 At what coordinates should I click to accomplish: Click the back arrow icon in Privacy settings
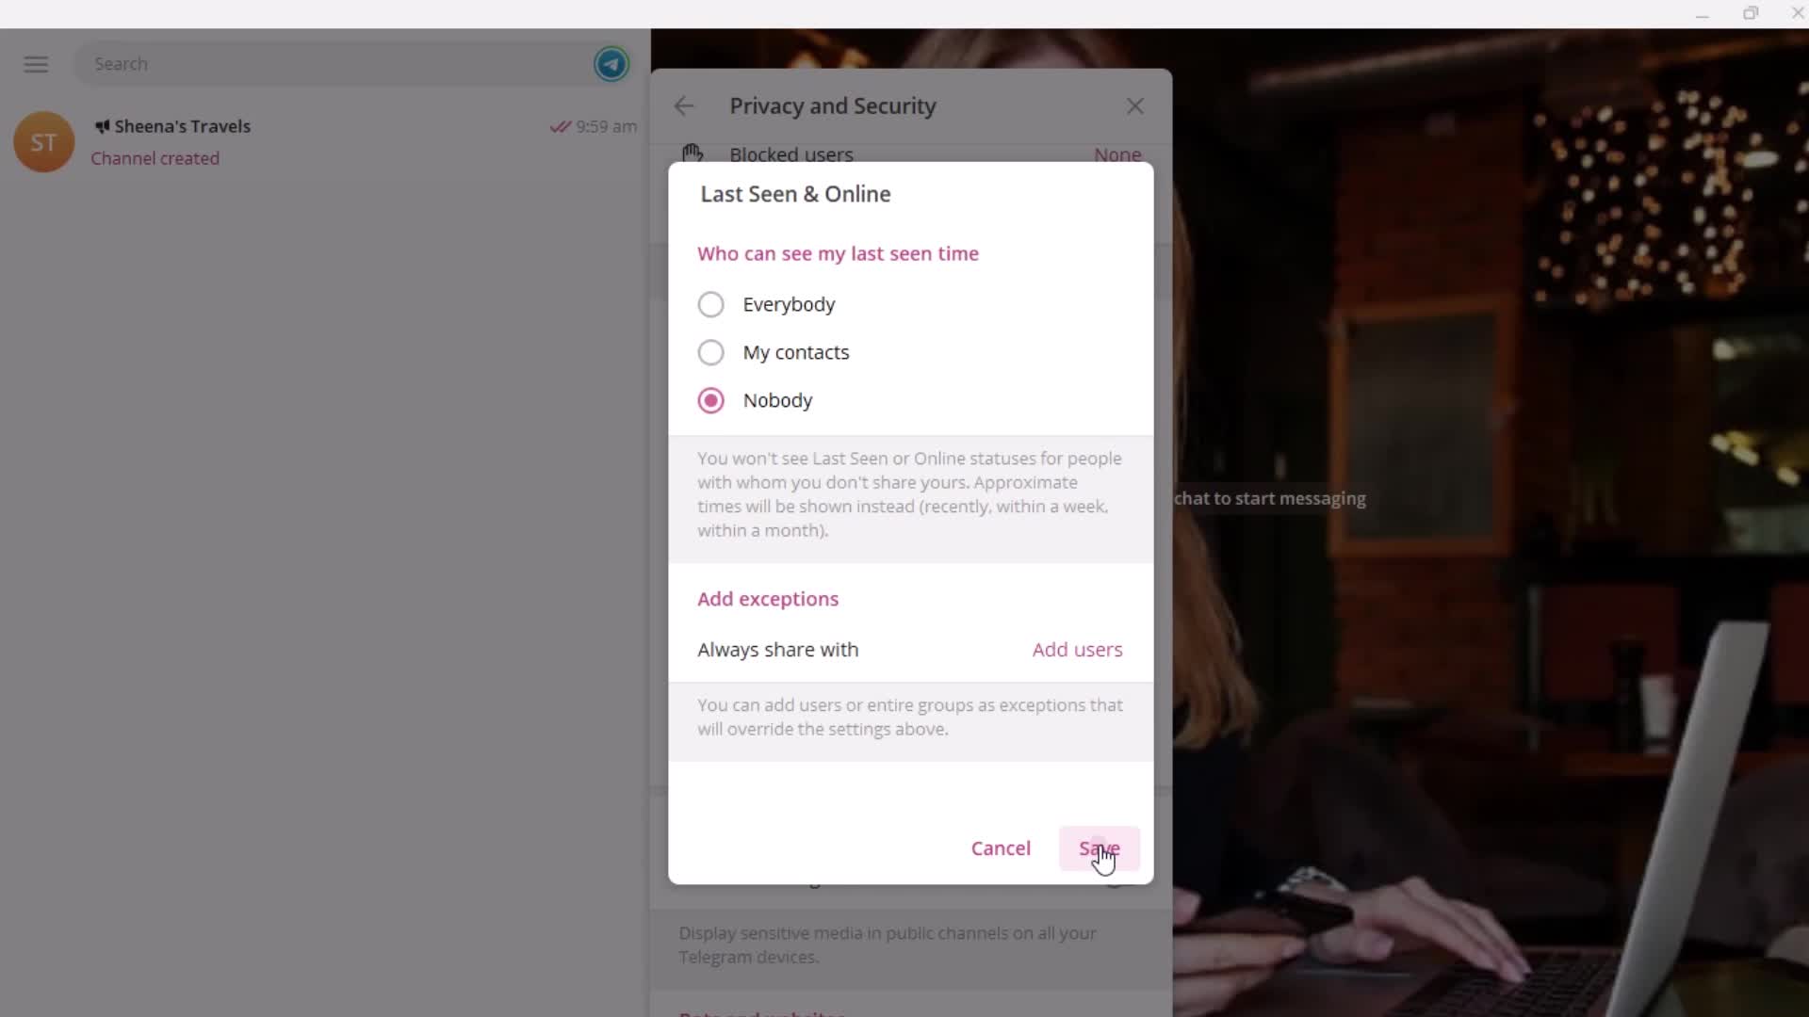686,105
